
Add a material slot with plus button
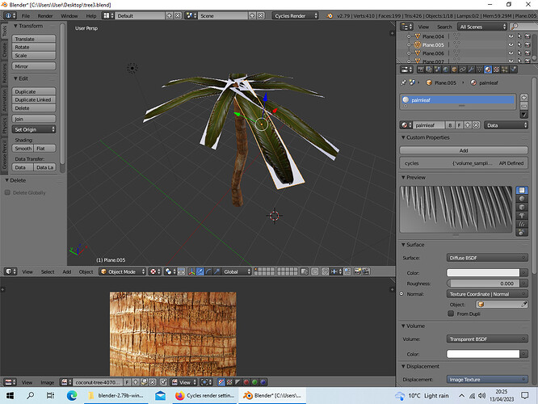point(523,98)
